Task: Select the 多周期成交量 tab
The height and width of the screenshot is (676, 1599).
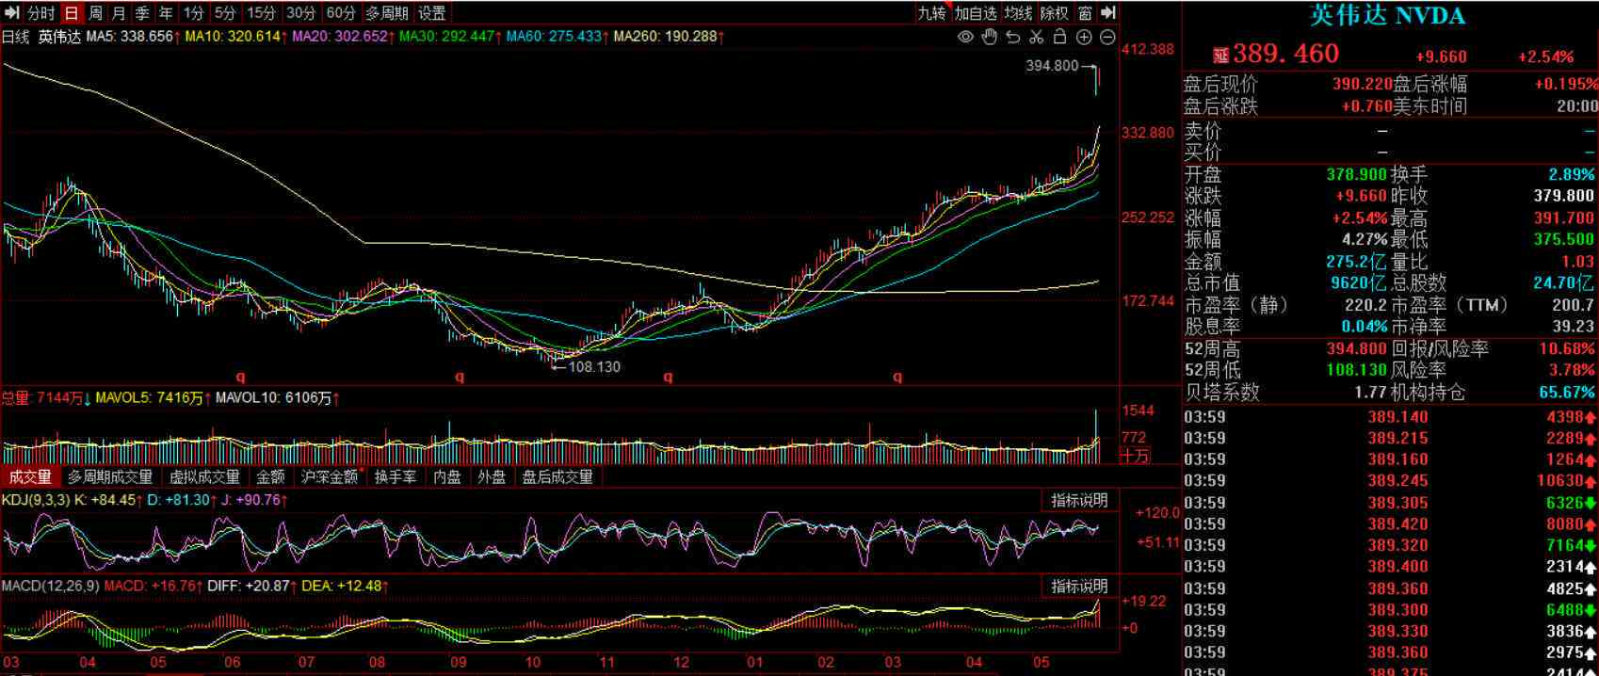Action: (x=110, y=477)
